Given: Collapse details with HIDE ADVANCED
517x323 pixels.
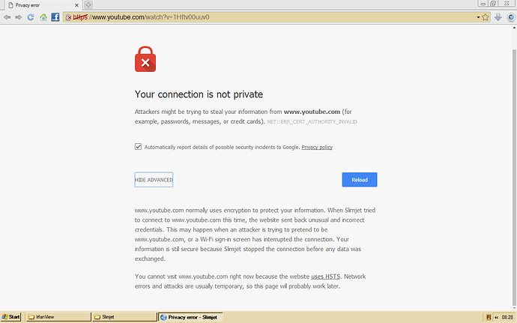Looking at the screenshot, I should pos(154,180).
